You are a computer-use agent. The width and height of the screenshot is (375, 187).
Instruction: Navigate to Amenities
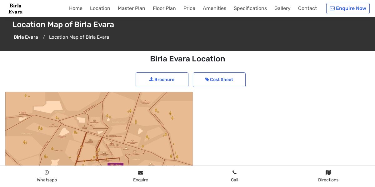pyautogui.click(x=214, y=8)
